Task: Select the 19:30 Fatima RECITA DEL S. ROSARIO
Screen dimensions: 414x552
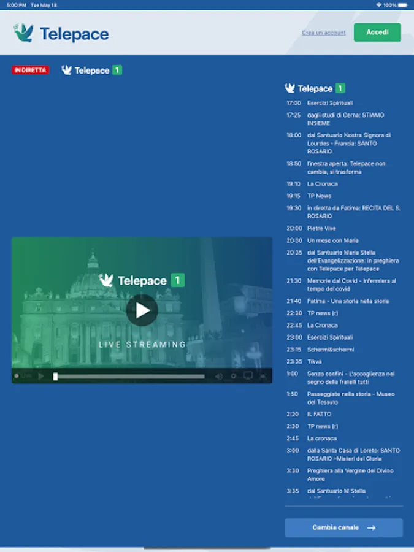Action: coord(343,212)
